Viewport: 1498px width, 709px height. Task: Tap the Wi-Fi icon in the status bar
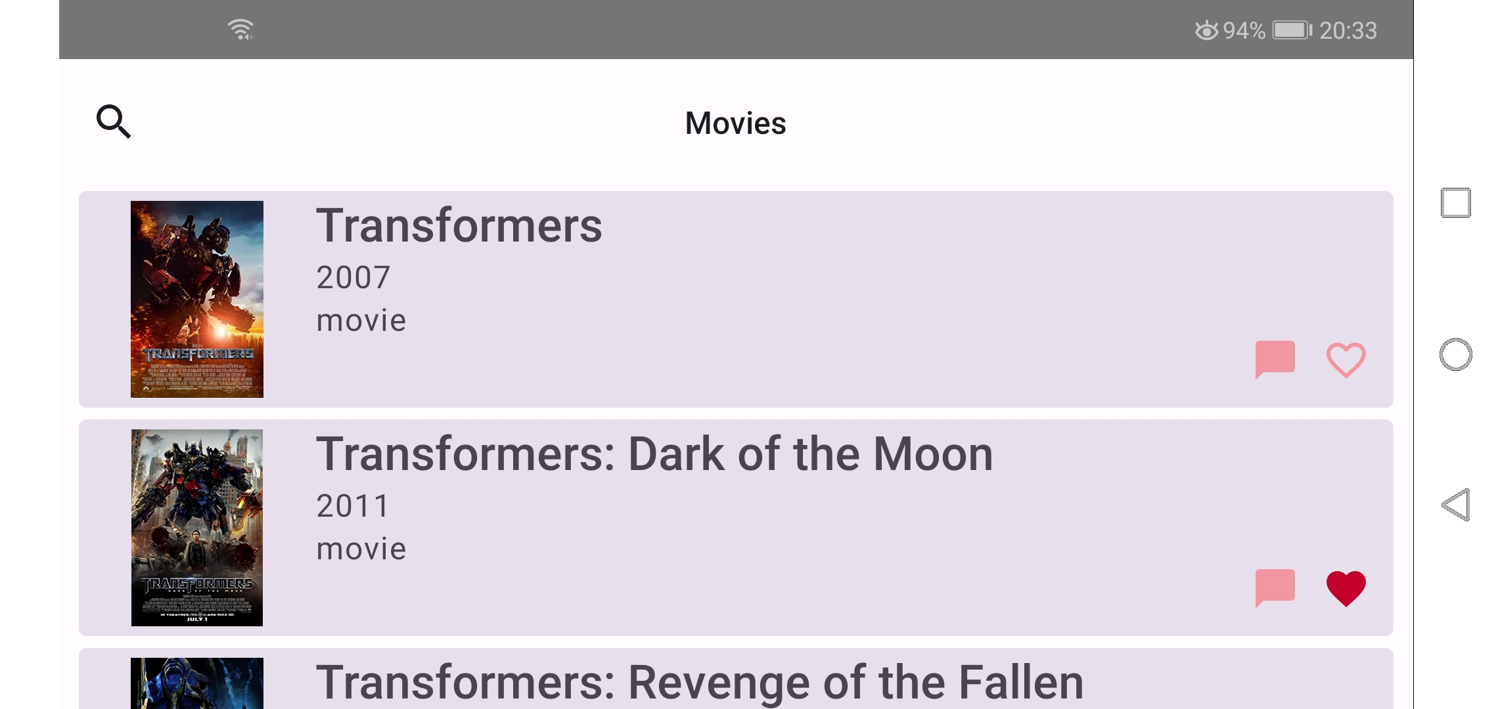[x=239, y=28]
